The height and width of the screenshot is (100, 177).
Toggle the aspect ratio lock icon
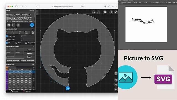point(33,32)
